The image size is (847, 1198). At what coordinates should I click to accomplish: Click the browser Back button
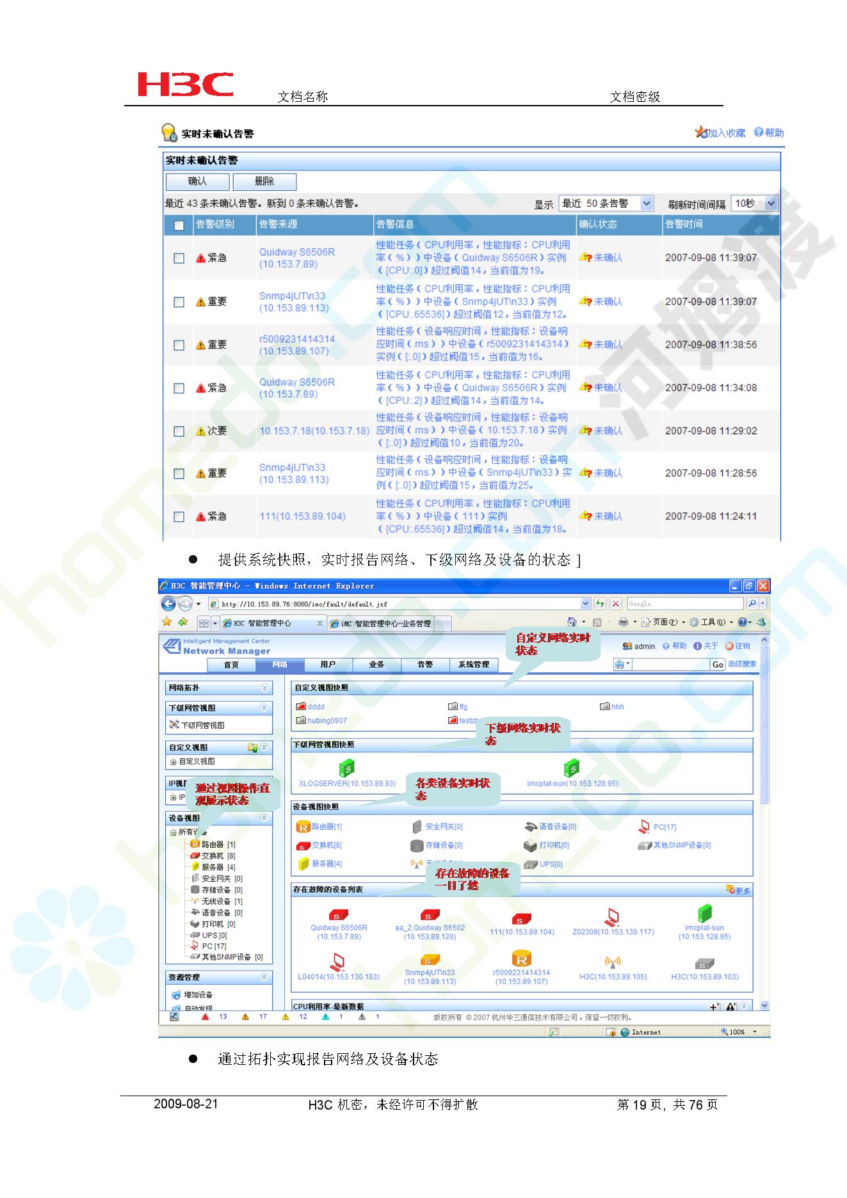(168, 603)
